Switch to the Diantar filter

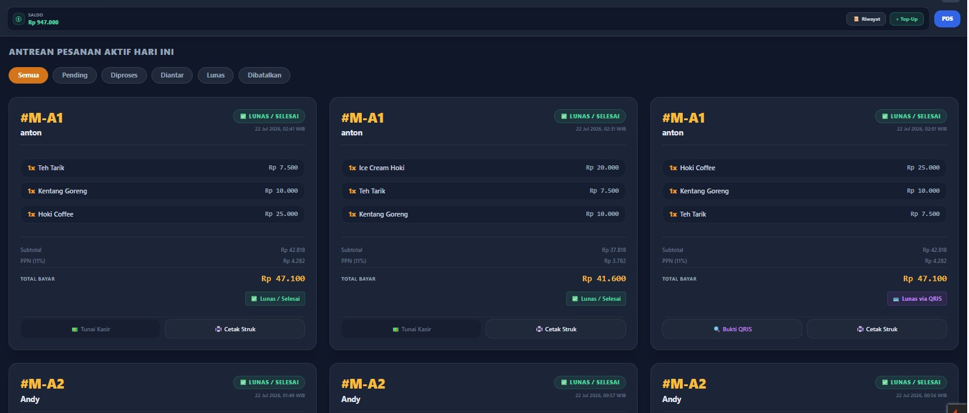[x=172, y=75]
